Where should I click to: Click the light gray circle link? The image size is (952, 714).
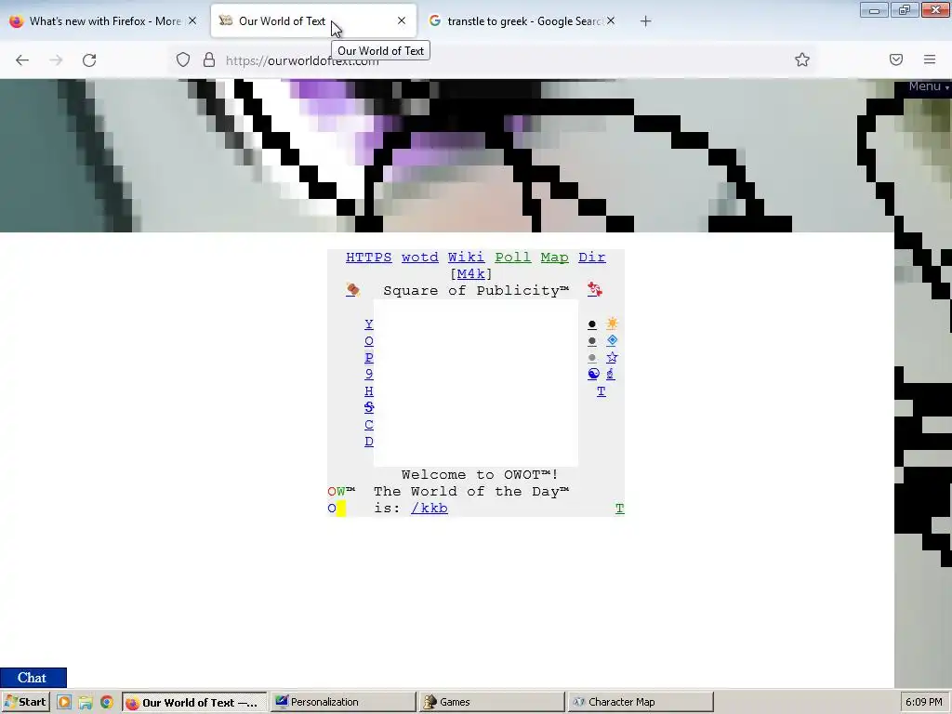coord(592,358)
